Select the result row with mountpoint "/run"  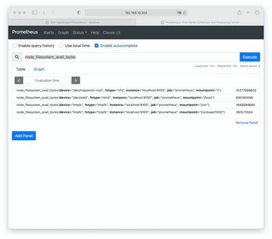(x=136, y=105)
